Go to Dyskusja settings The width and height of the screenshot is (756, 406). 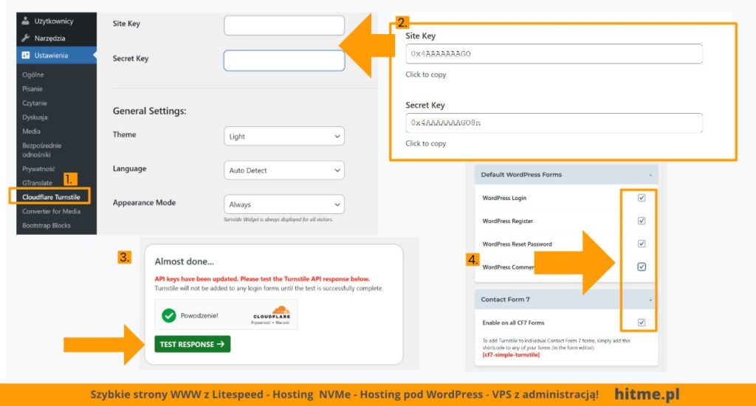pyautogui.click(x=35, y=117)
